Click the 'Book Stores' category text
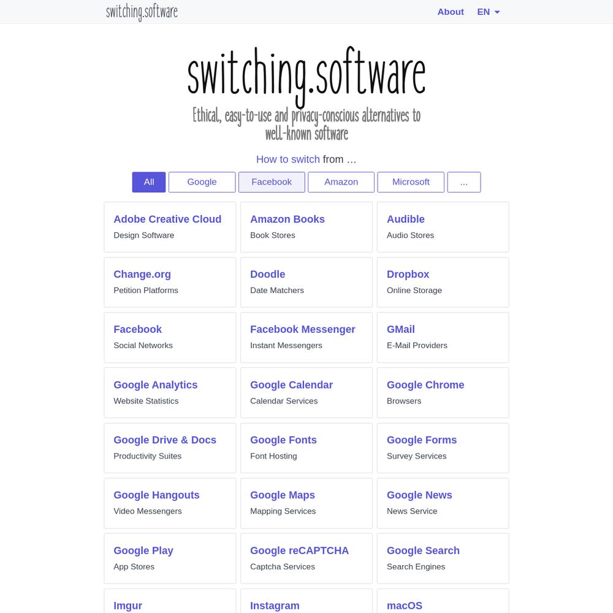613x613 pixels. [273, 235]
